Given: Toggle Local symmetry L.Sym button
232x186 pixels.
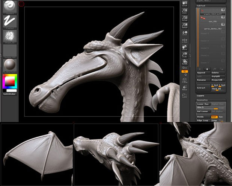Looking at the screenshot, I should [x=185, y=41].
